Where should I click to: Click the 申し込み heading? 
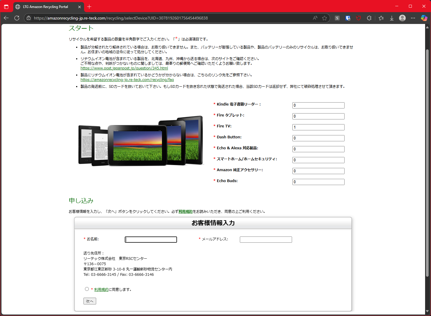pyautogui.click(x=81, y=201)
